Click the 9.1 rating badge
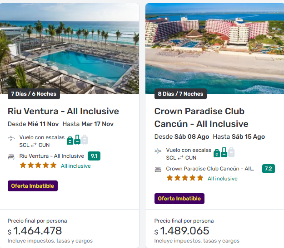Screen dimensions: 284x248 (94, 156)
